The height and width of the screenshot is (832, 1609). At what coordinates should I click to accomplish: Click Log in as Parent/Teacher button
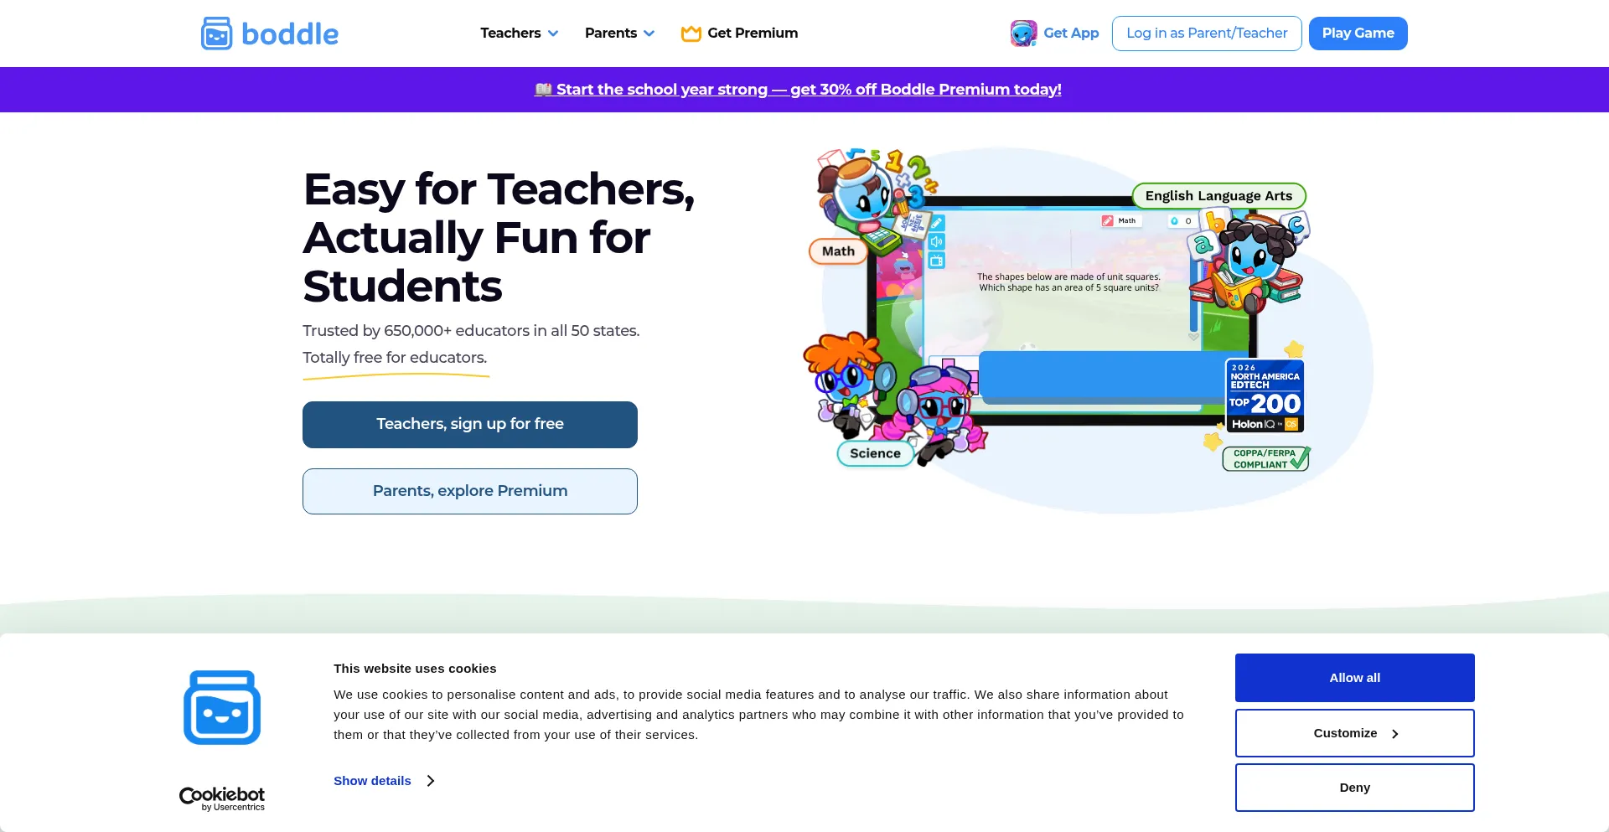click(1207, 34)
